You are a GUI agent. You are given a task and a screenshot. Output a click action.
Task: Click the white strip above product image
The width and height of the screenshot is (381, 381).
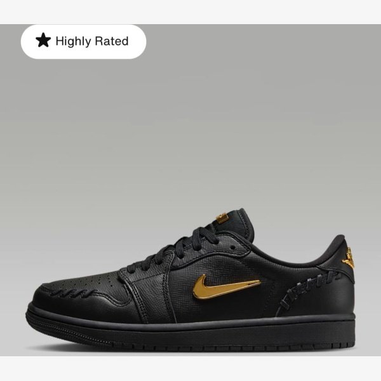(190, 12)
